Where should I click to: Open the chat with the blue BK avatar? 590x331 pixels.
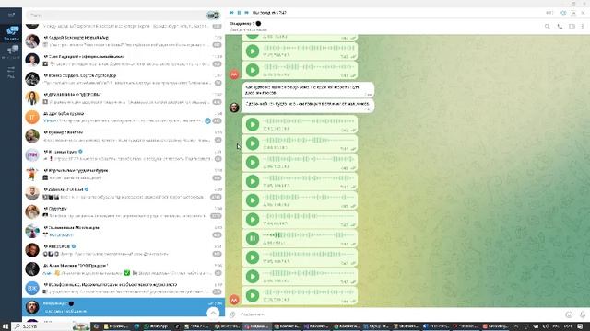click(x=124, y=288)
